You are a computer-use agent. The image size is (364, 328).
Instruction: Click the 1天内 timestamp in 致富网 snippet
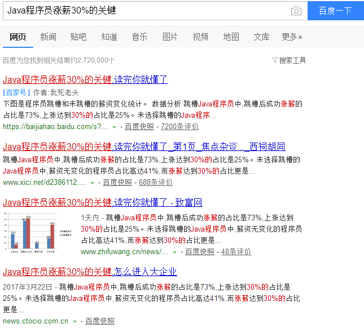(x=90, y=218)
